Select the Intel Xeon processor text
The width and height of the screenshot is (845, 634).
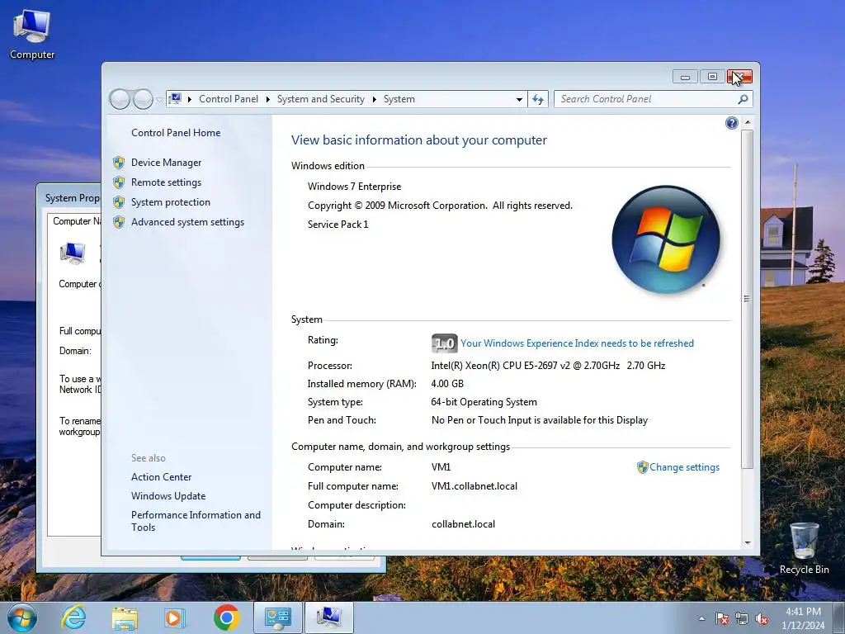tap(548, 366)
